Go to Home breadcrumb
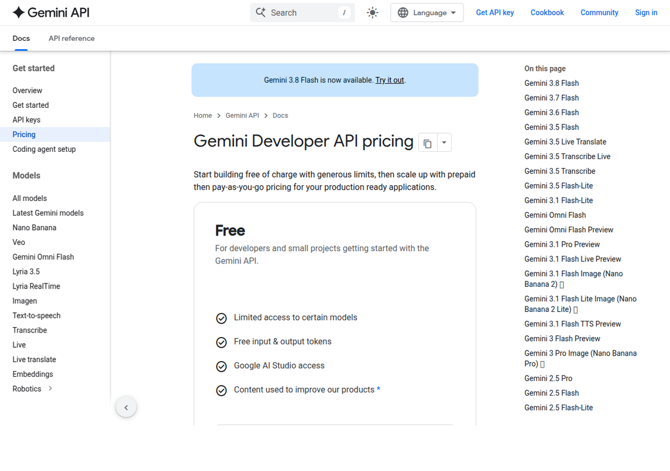The image size is (670, 471). 203,116
